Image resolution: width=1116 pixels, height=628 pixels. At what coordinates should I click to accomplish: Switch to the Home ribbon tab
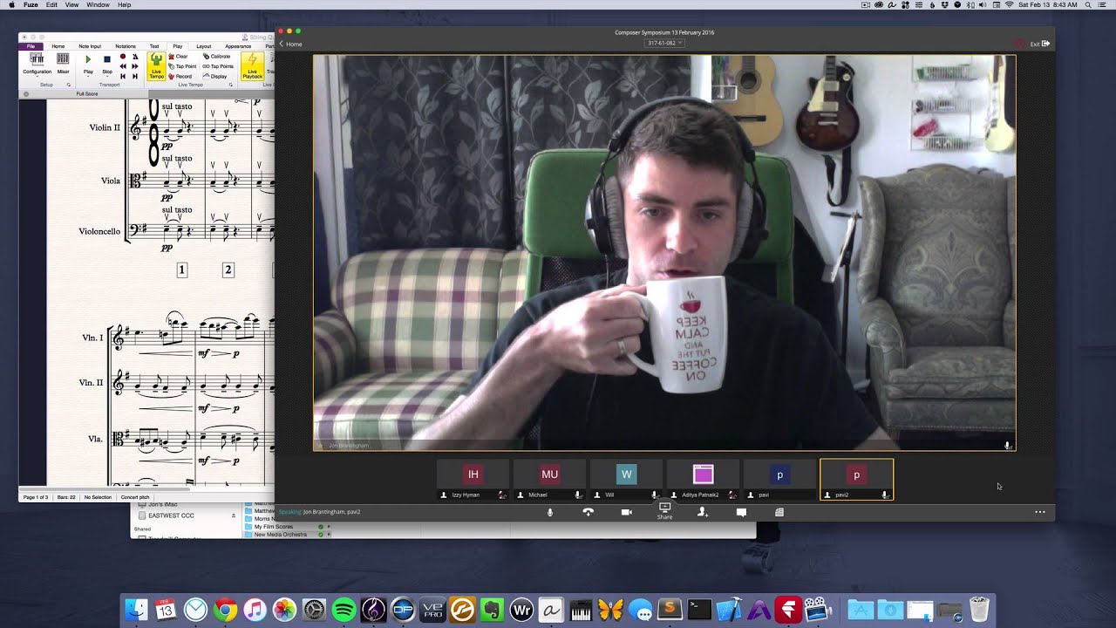tap(58, 46)
